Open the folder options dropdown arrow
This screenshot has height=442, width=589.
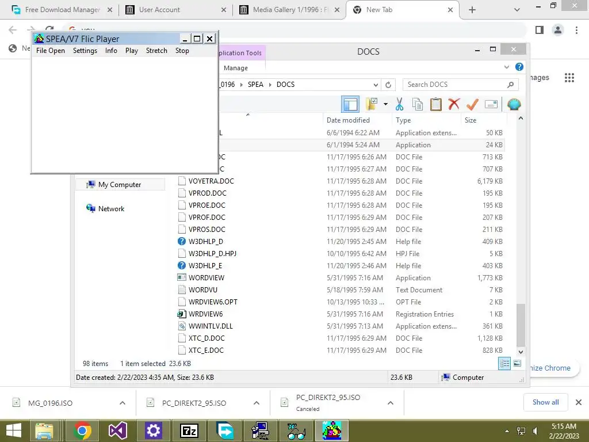point(385,104)
